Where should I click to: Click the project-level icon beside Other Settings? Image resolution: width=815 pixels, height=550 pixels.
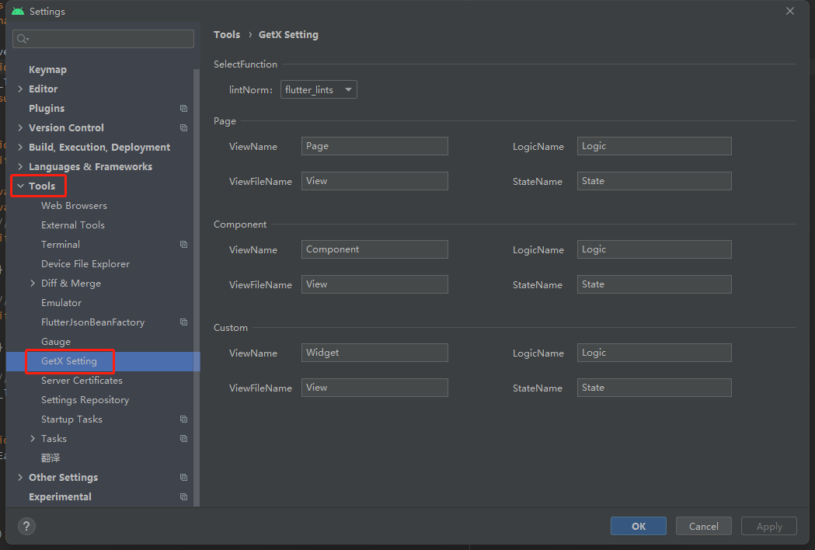pyautogui.click(x=183, y=477)
